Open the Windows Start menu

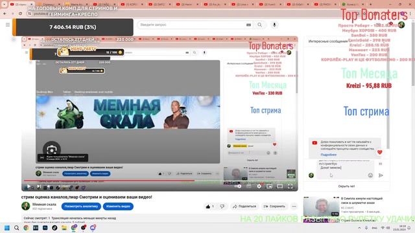coord(7,228)
